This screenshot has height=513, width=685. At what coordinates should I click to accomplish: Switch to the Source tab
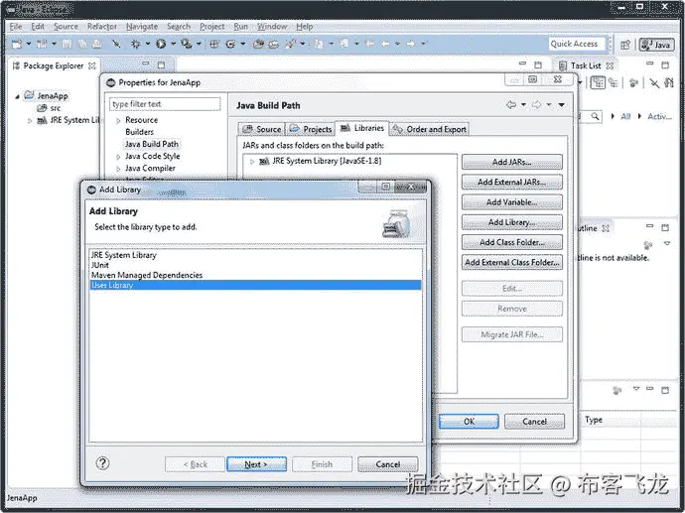click(x=262, y=129)
